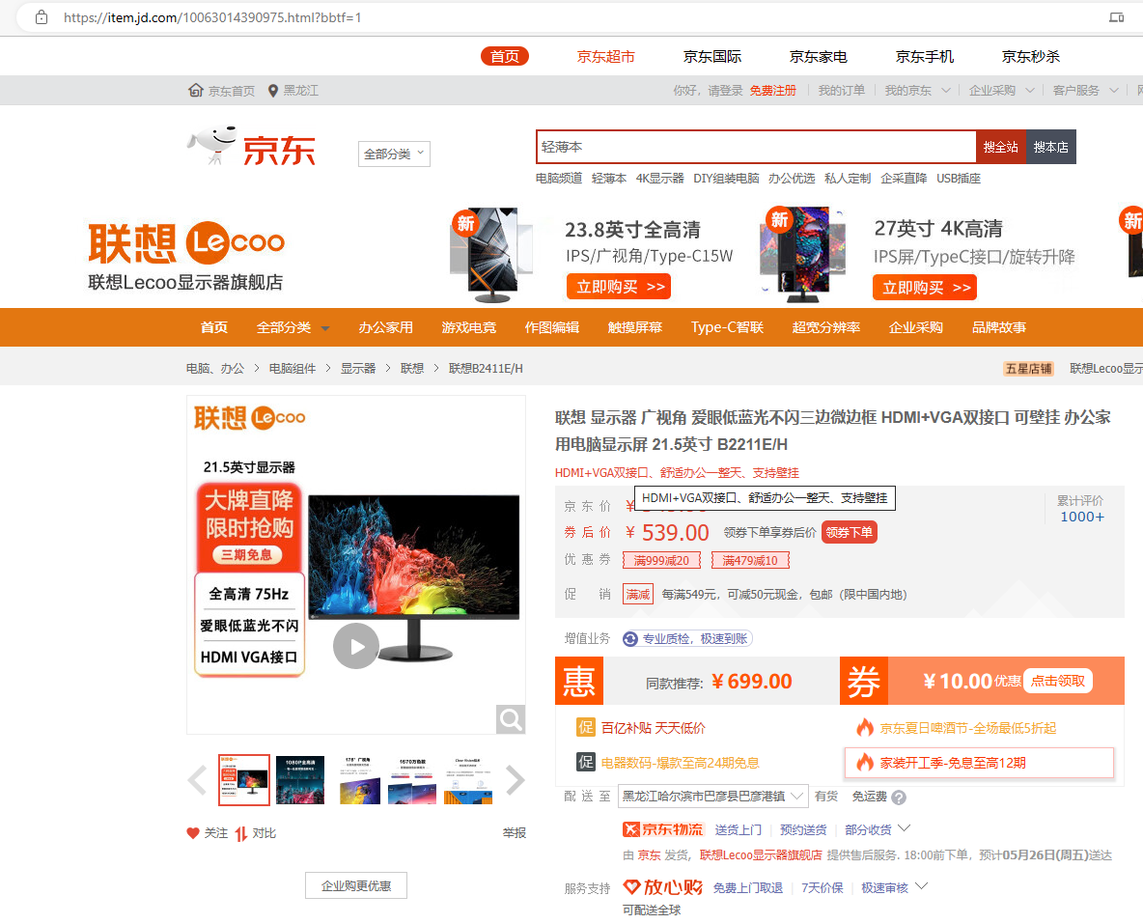Click the home icon beside 京东首页
The height and width of the screenshot is (924, 1143).
[x=195, y=91]
